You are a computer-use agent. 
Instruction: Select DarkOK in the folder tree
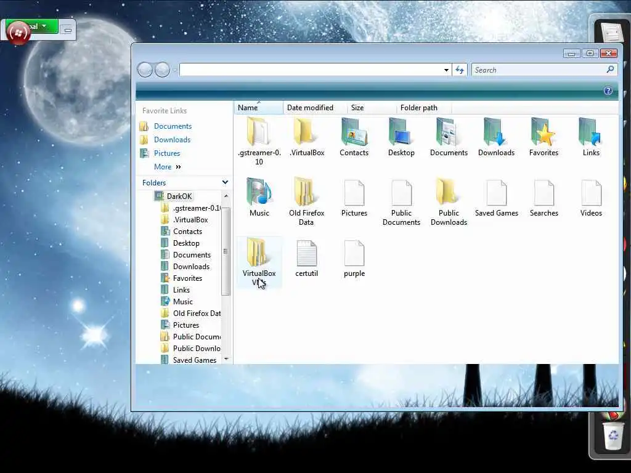click(x=179, y=196)
